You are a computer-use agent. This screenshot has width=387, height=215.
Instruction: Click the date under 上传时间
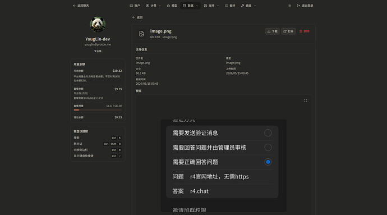[237, 73]
